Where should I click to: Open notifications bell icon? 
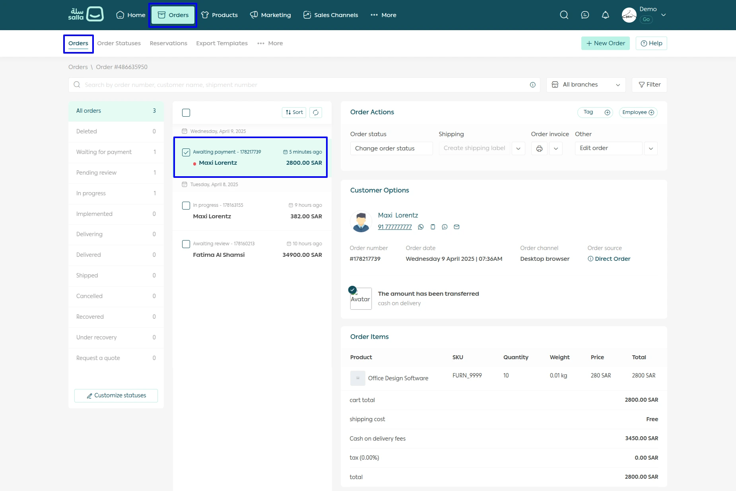tap(605, 15)
